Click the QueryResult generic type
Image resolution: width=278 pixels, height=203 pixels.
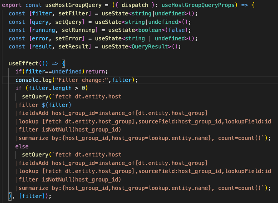148,47
